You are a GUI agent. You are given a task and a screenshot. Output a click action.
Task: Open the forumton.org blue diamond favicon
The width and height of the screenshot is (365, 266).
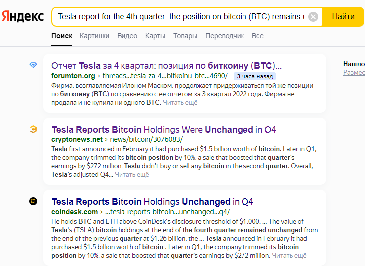click(33, 65)
